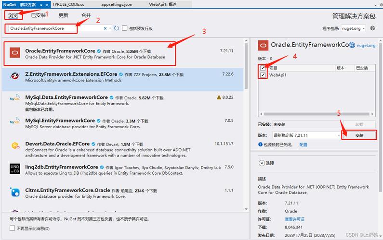Click the Oracle logo in details pane
Image resolution: width=383 pixels, height=240 pixels.
click(263, 46)
